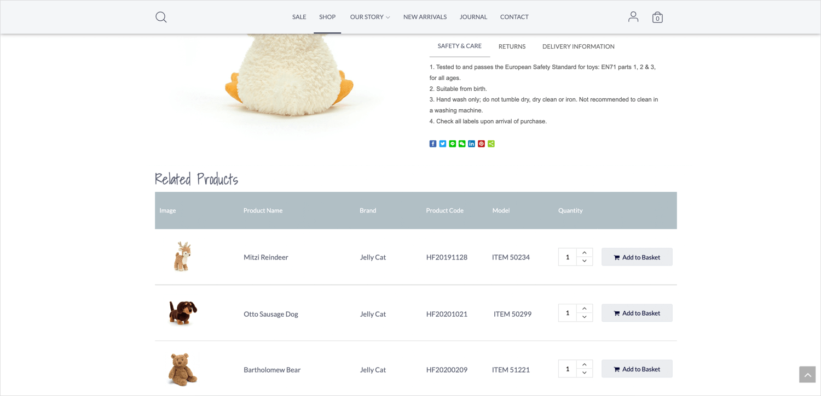821x396 pixels.
Task: Click the Mitzi Reindeer quantity field
Action: 568,257
